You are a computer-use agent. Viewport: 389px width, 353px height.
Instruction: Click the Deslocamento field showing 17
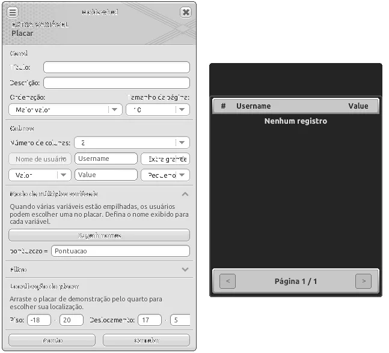tap(150, 320)
